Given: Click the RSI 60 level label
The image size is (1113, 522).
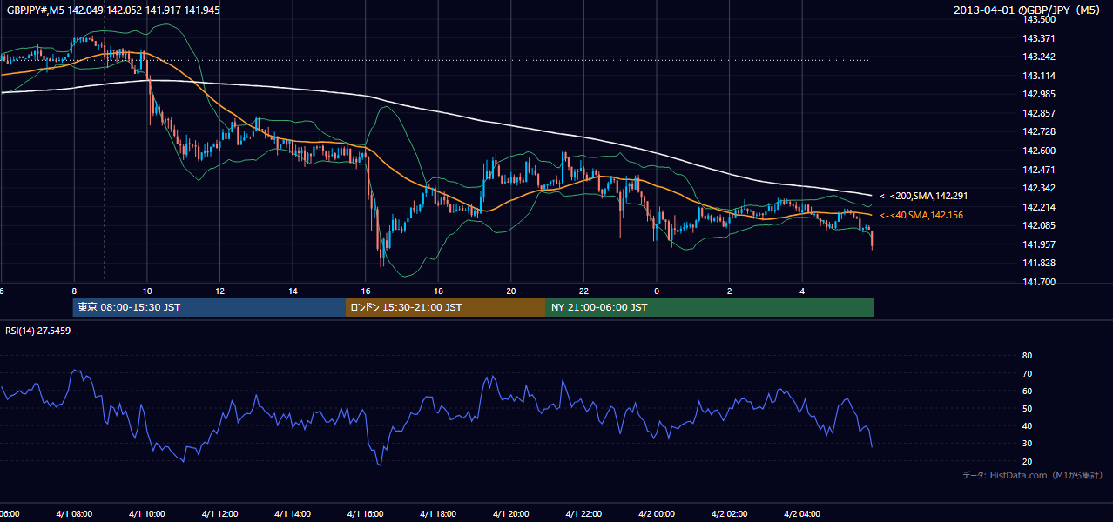Looking at the screenshot, I should (1027, 391).
